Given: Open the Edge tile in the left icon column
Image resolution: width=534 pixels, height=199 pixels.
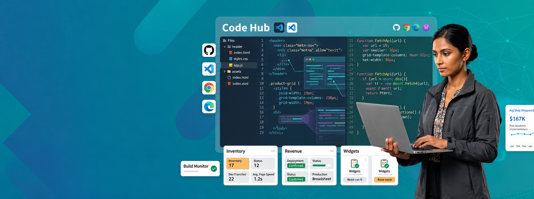Looking at the screenshot, I should coord(209,106).
